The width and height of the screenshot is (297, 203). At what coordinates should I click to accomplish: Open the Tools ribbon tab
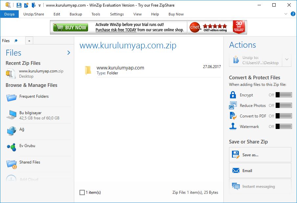96,14
